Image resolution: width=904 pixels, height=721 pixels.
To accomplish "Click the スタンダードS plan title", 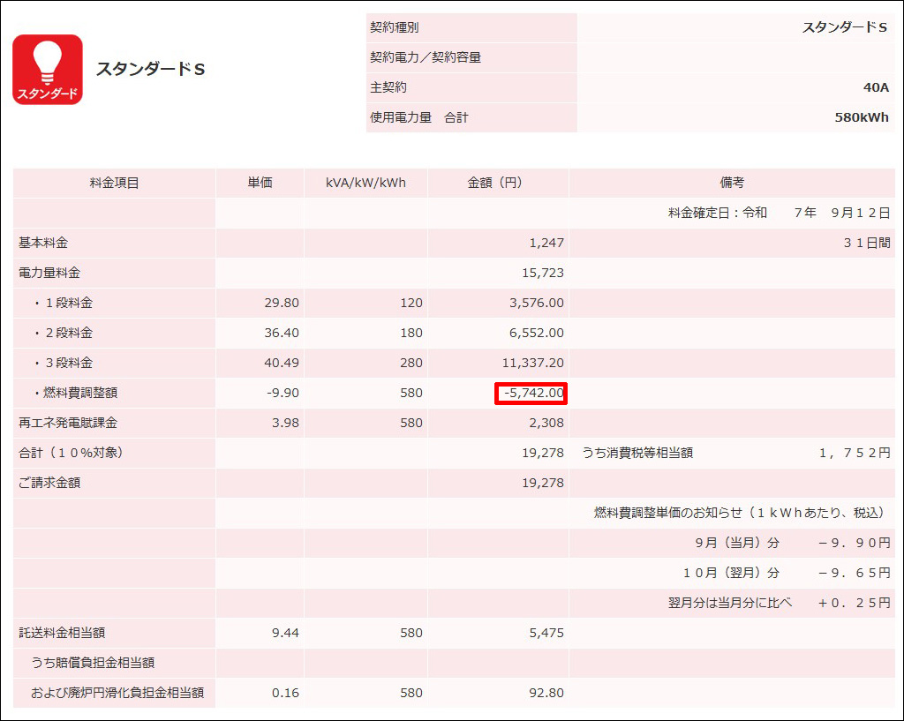I will click(150, 69).
